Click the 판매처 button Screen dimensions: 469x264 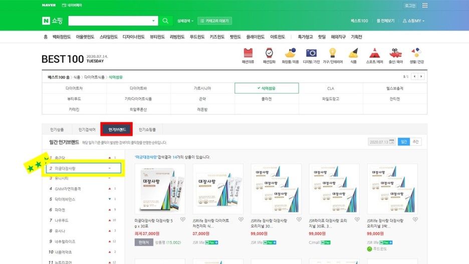coord(144,242)
